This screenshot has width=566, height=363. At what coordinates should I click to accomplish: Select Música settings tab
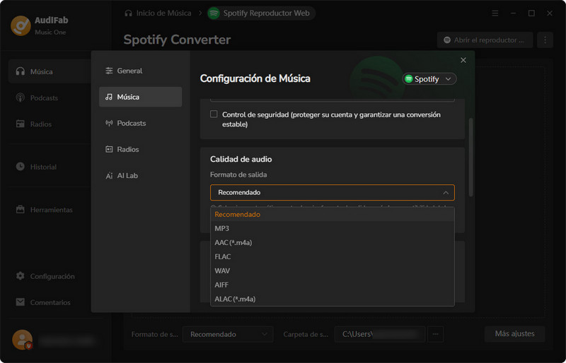(140, 97)
